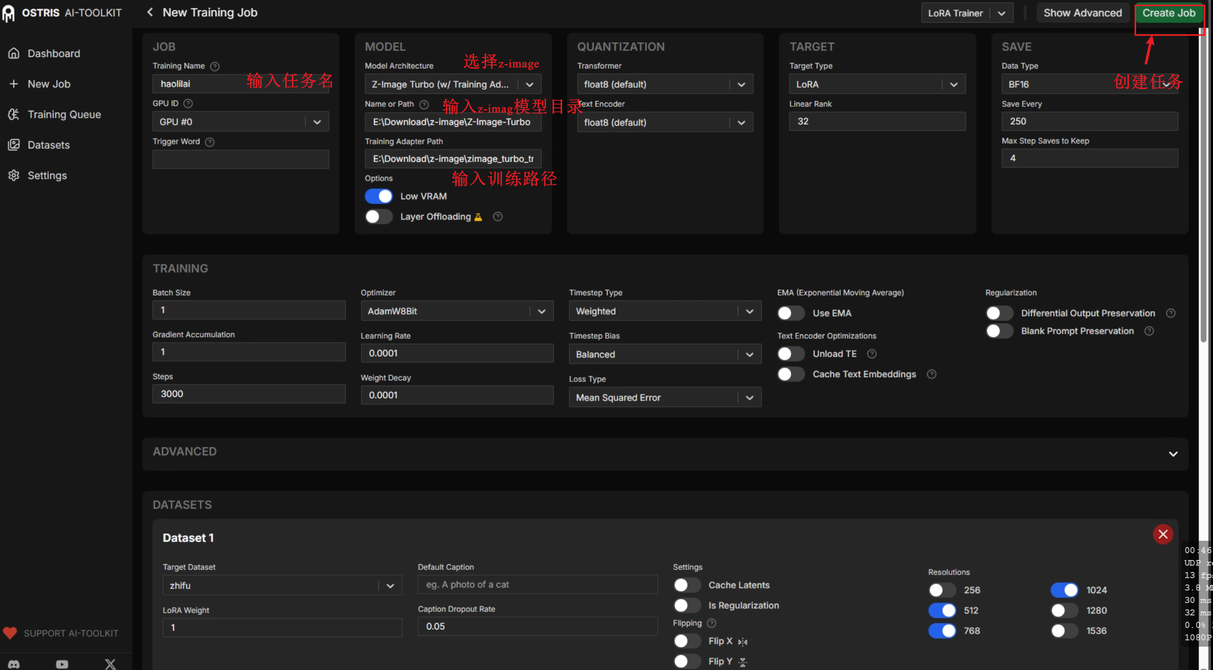The width and height of the screenshot is (1213, 670).
Task: Enable the Use EMA switch
Action: pos(790,313)
